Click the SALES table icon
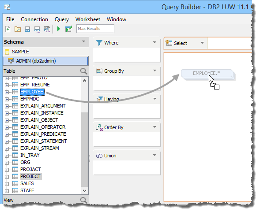The width and height of the screenshot is (260, 212). [15, 183]
